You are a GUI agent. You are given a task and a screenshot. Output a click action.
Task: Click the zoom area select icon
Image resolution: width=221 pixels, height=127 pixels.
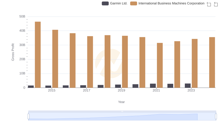209,4
